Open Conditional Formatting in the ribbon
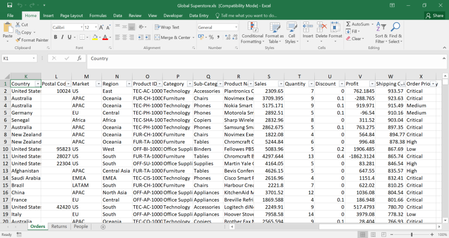The image size is (449, 238). [252, 27]
